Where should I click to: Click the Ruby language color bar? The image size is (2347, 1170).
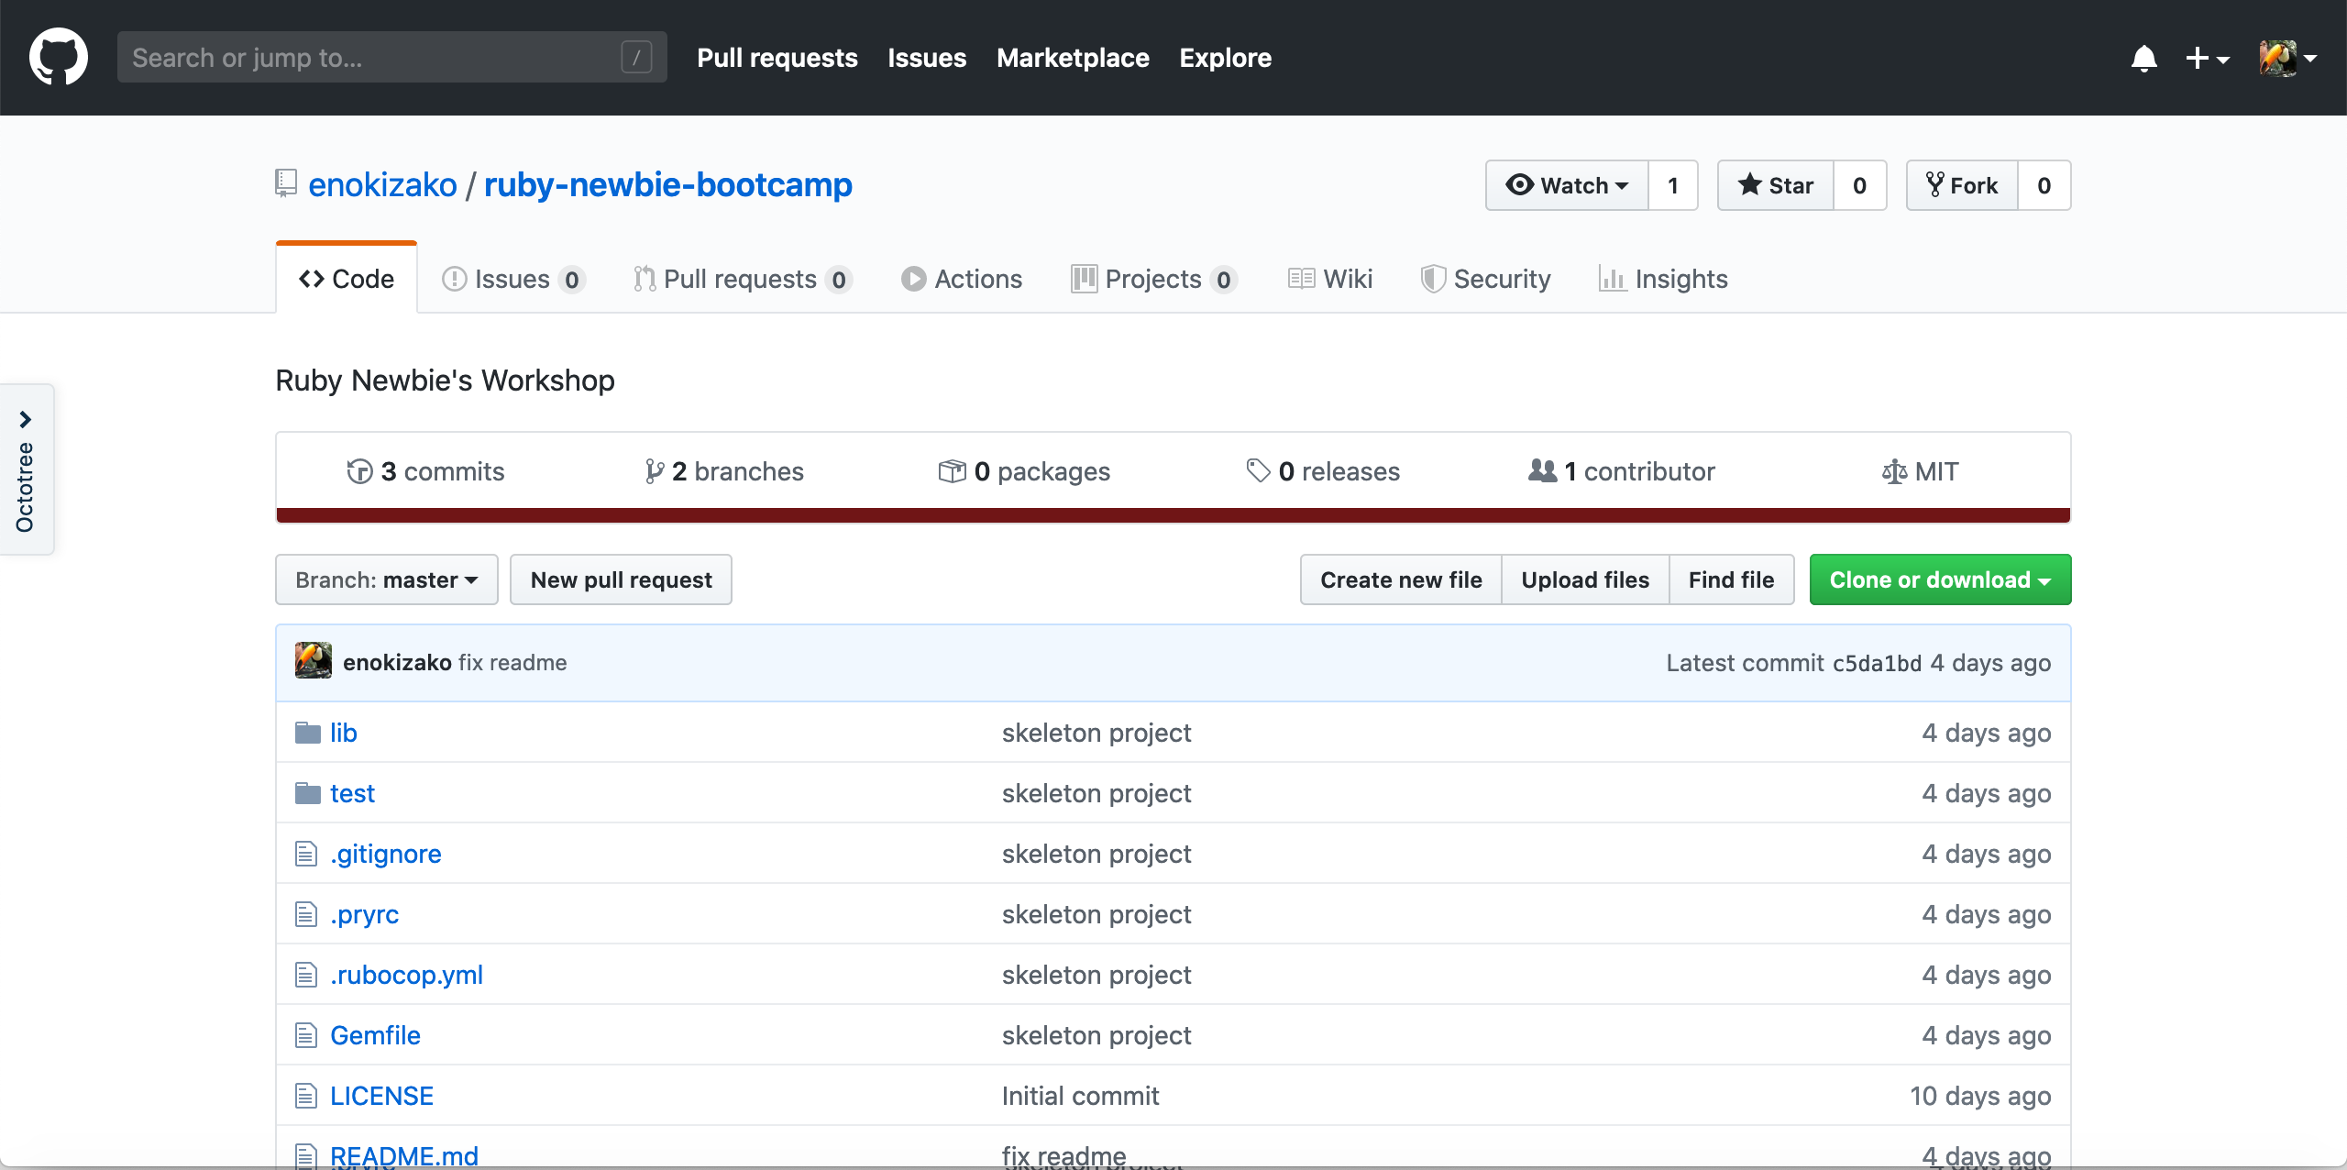tap(1173, 515)
